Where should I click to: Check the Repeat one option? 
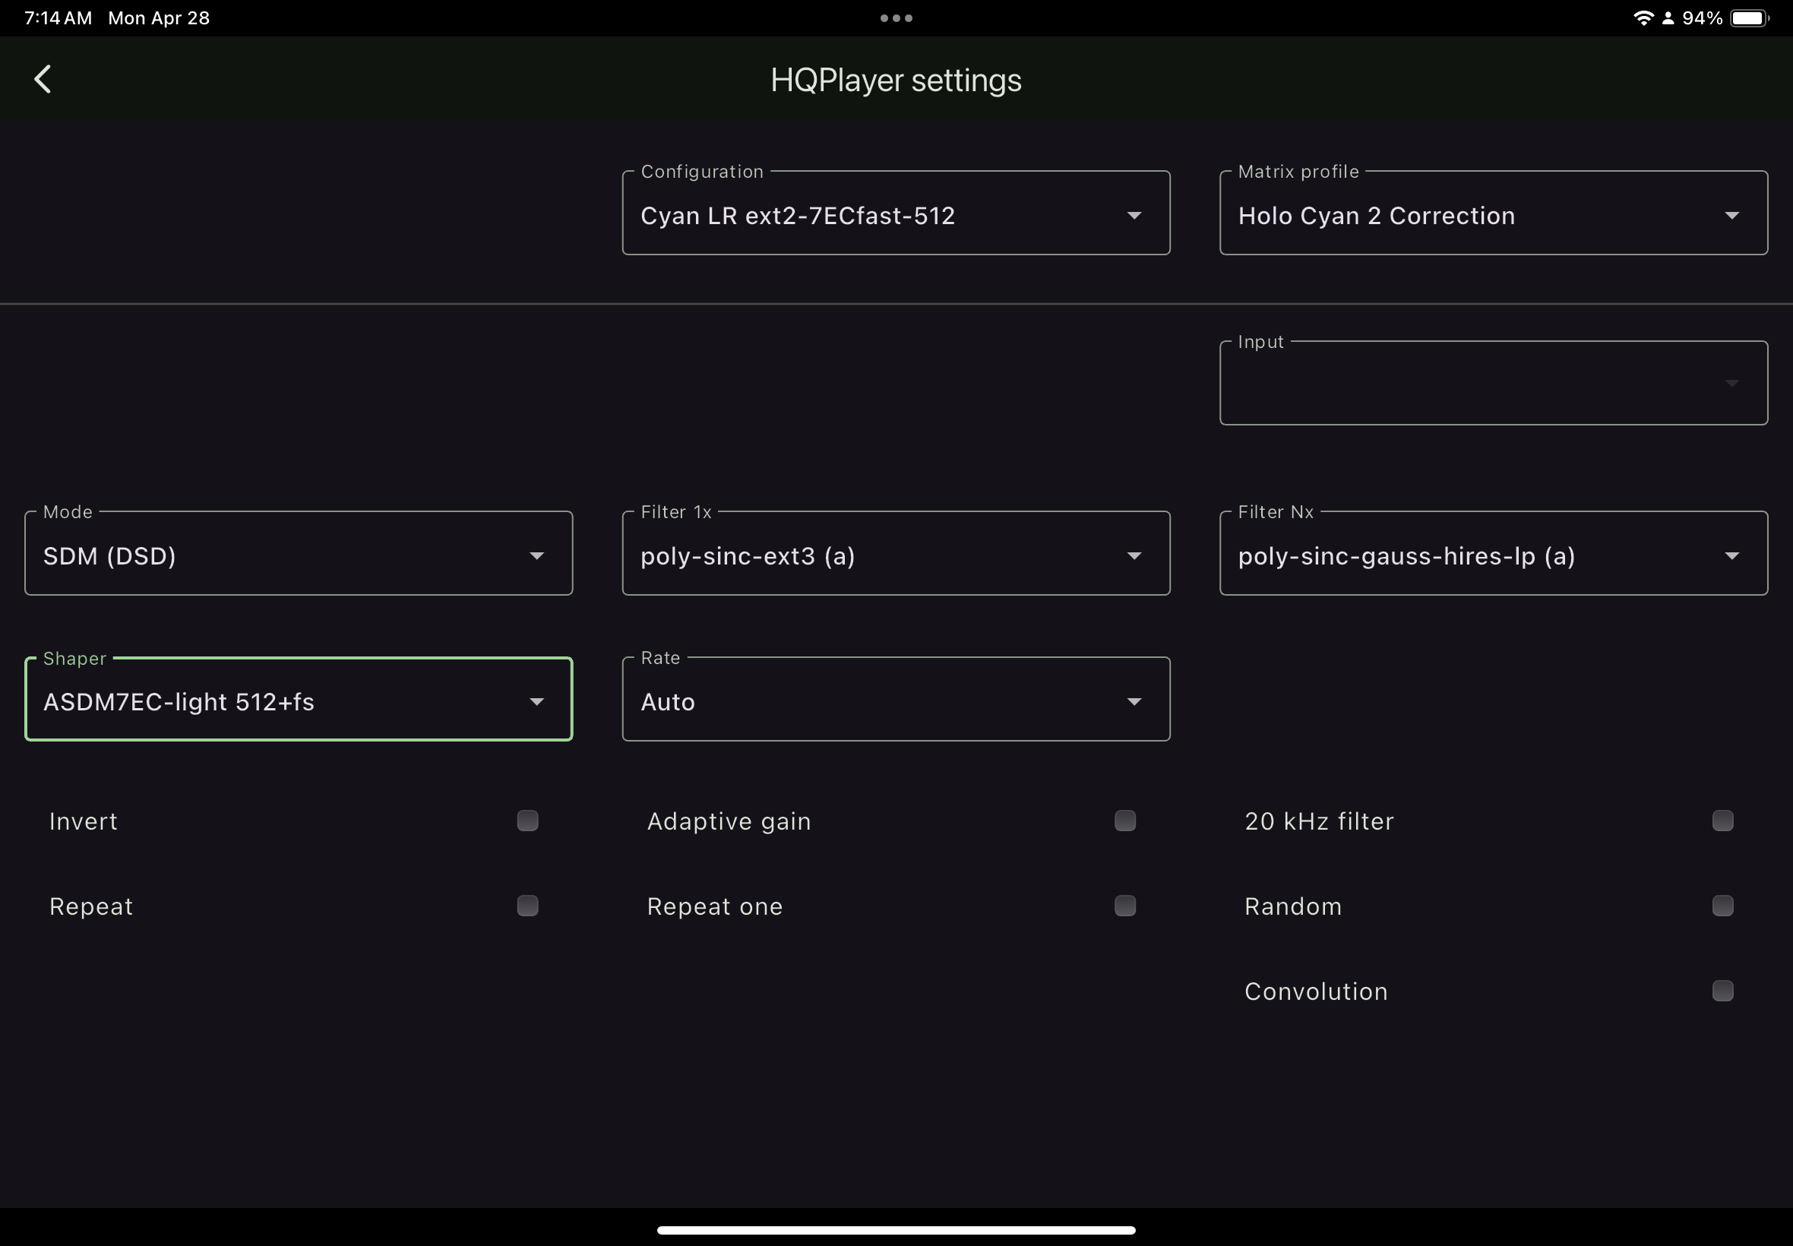tap(1124, 906)
